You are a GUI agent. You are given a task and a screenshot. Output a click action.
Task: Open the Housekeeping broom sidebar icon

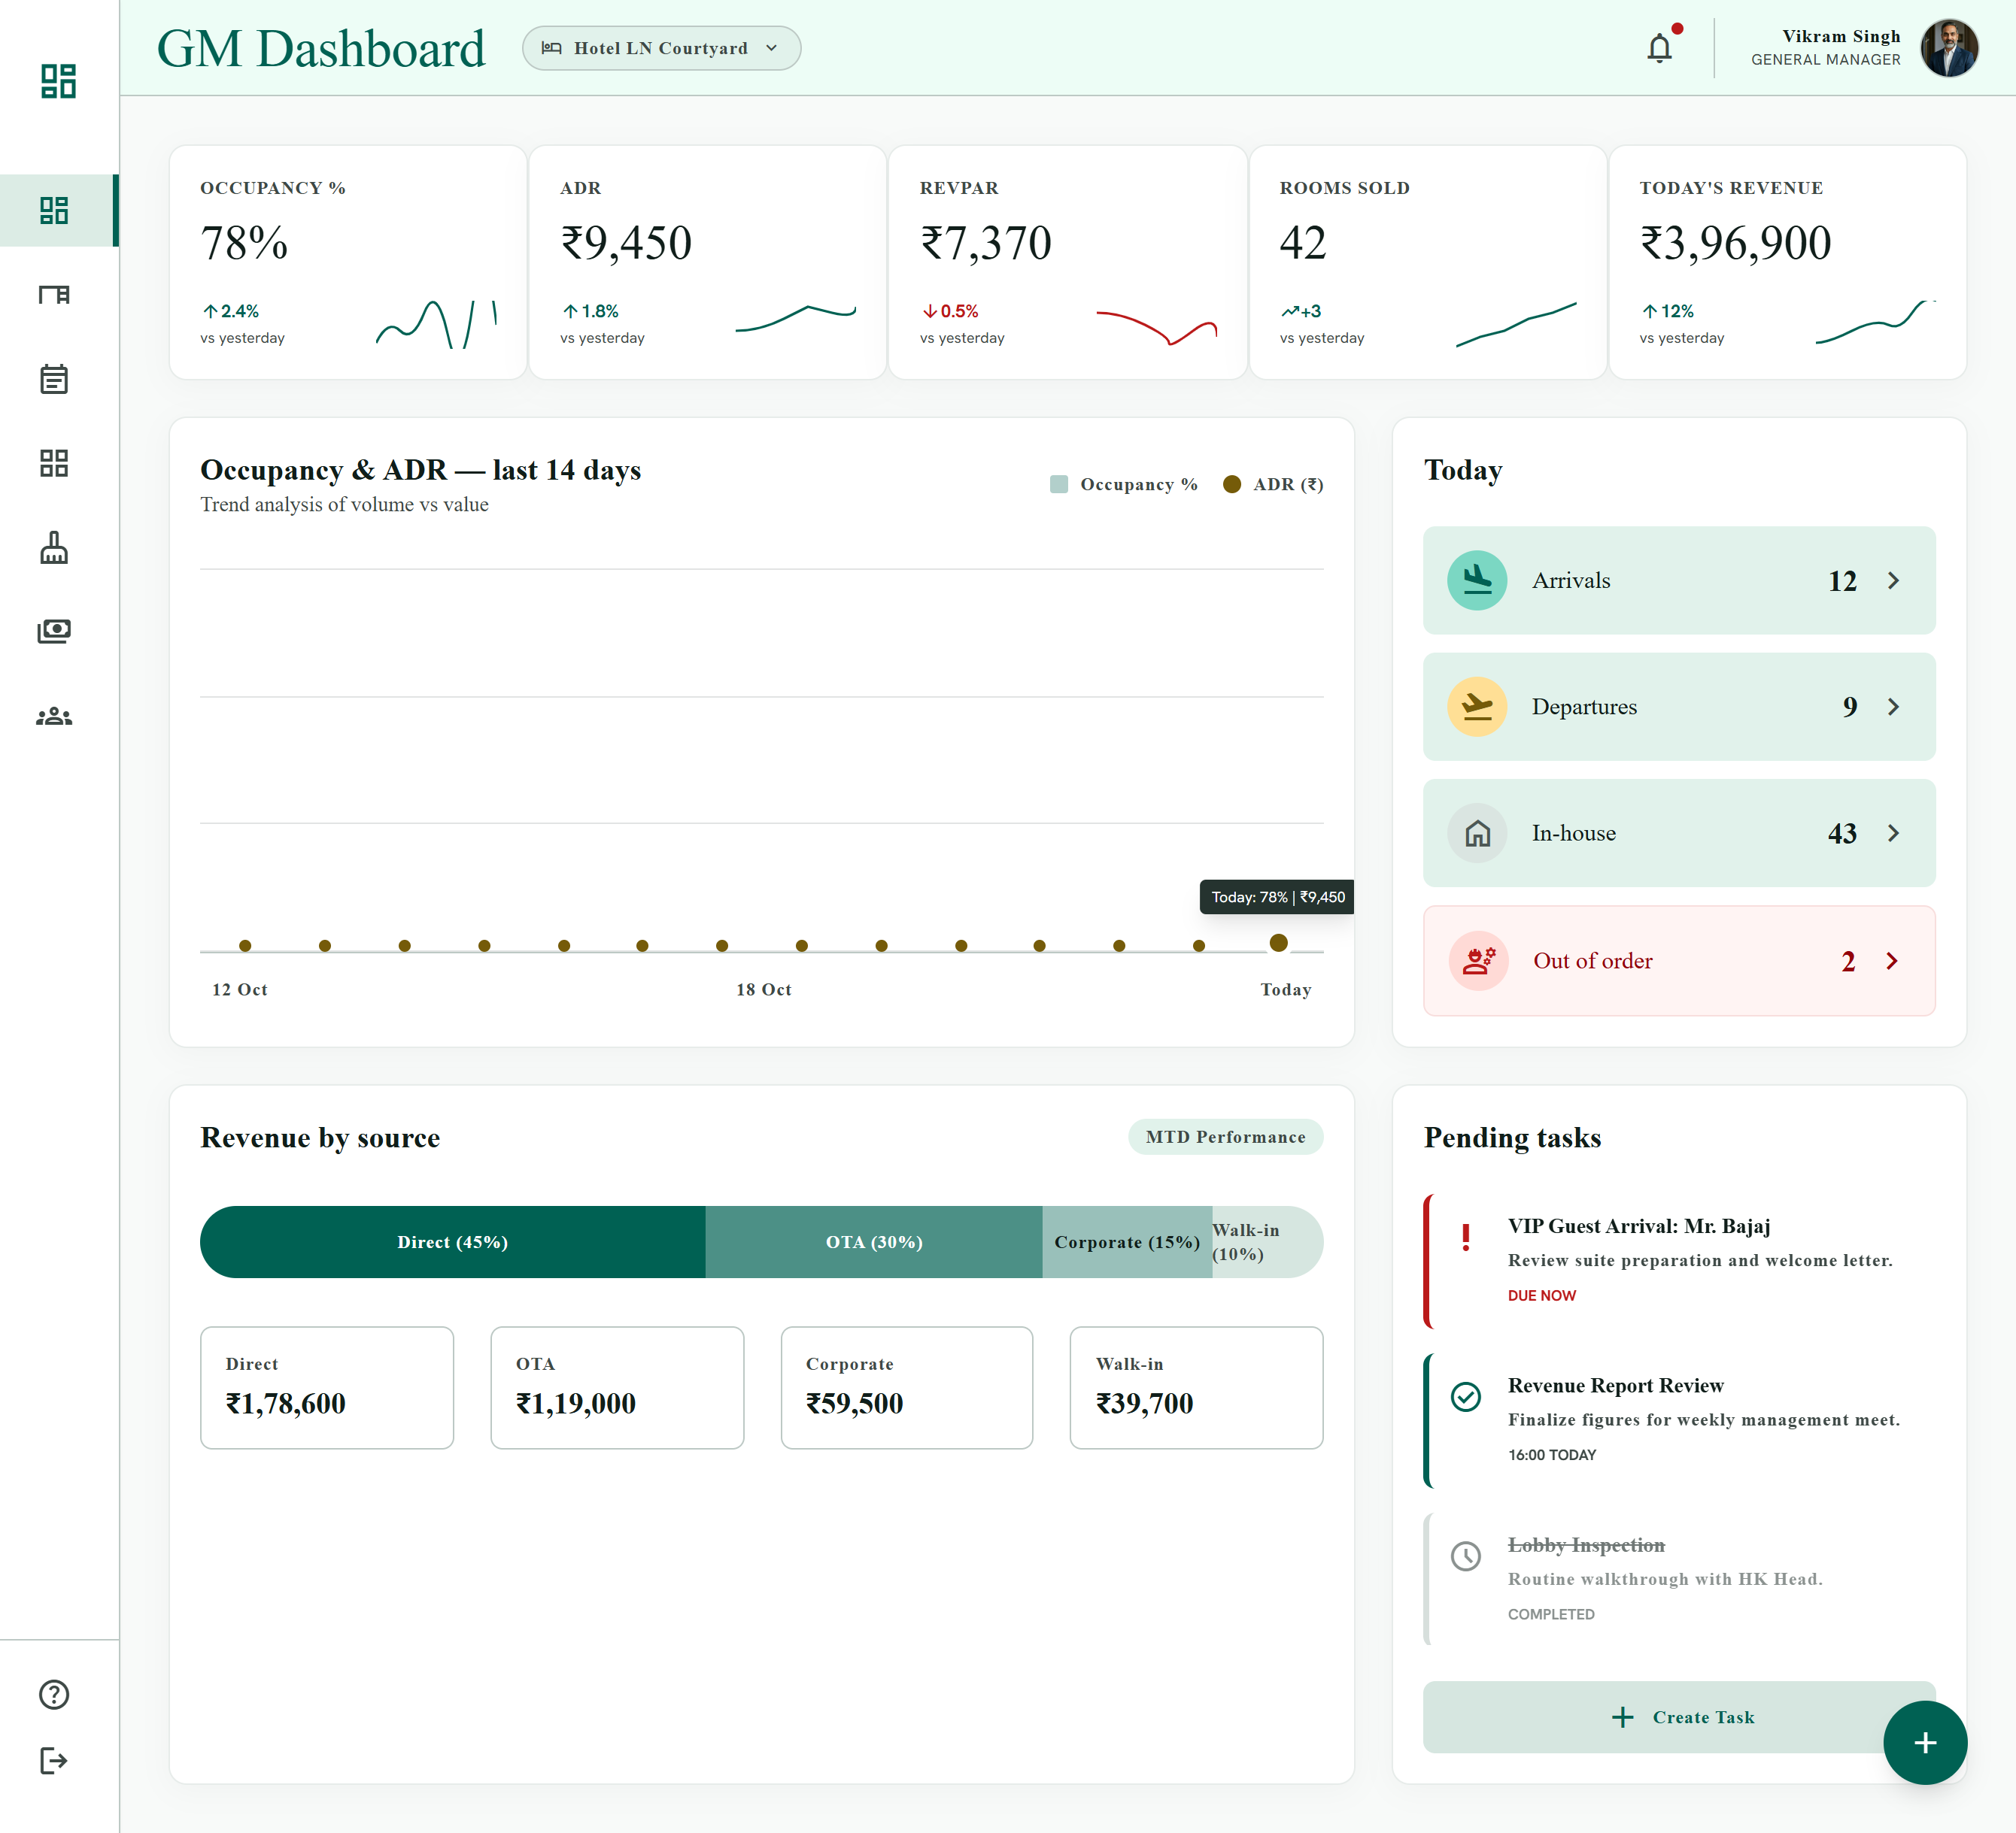point(54,547)
